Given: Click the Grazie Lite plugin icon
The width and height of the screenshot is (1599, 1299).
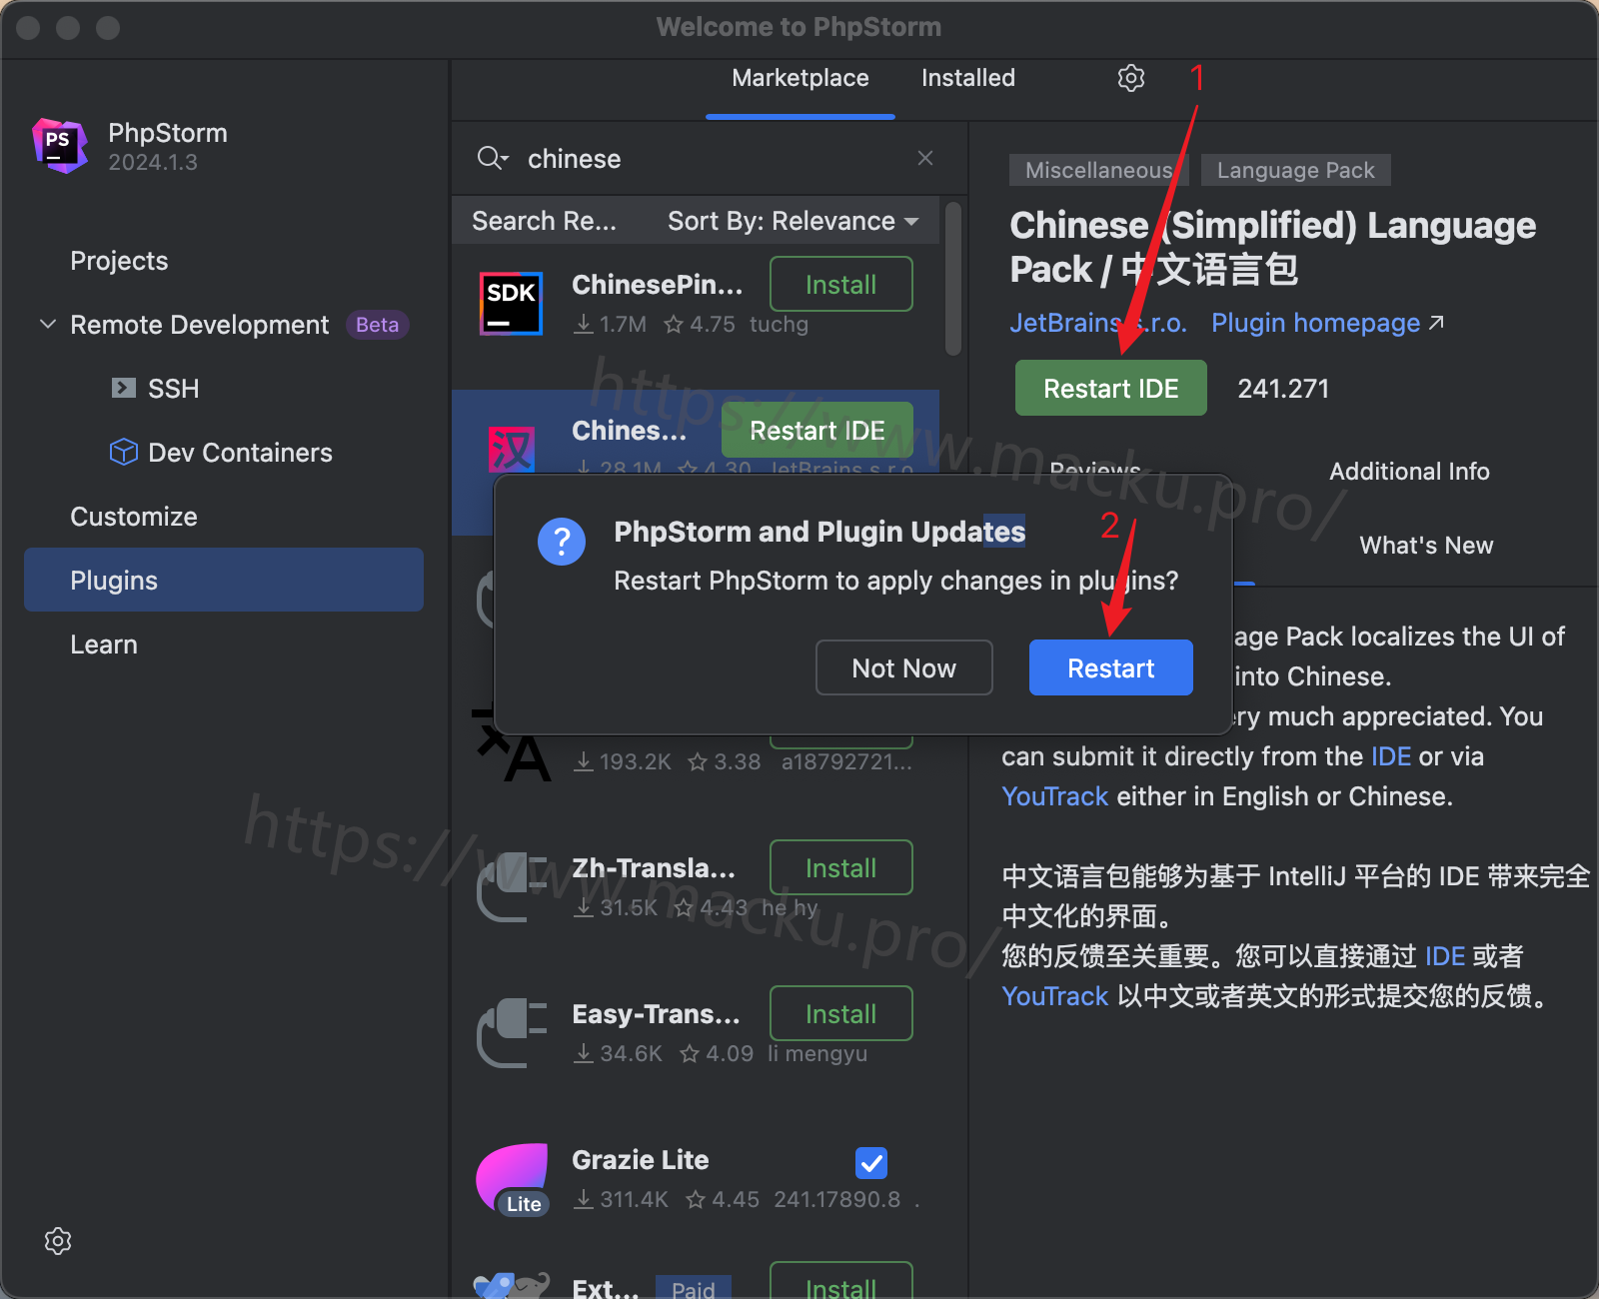Looking at the screenshot, I should [513, 1179].
